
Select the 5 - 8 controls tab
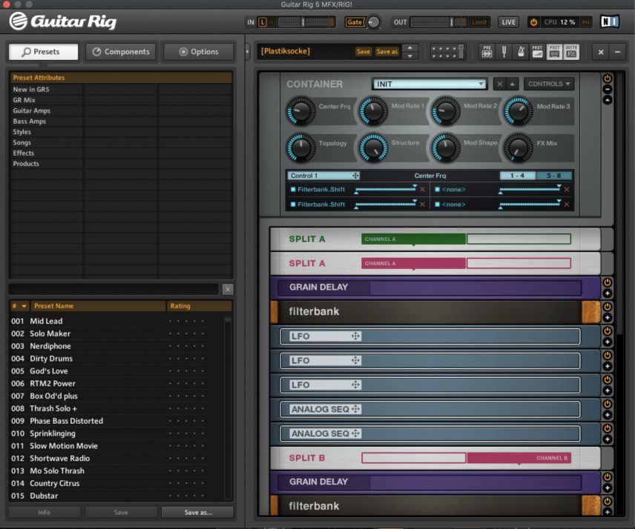553,176
